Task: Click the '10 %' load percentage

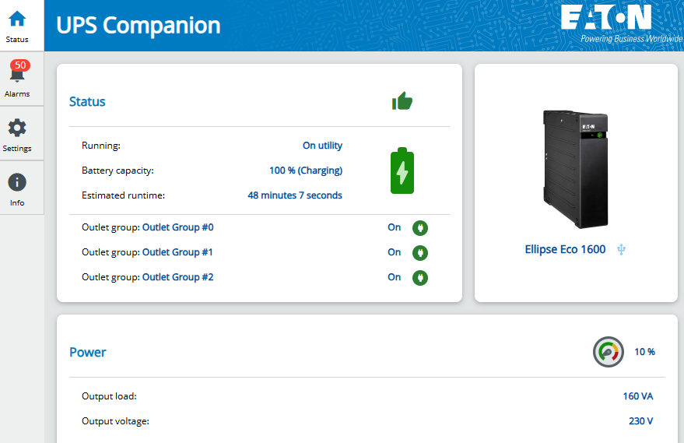Action: [645, 352]
